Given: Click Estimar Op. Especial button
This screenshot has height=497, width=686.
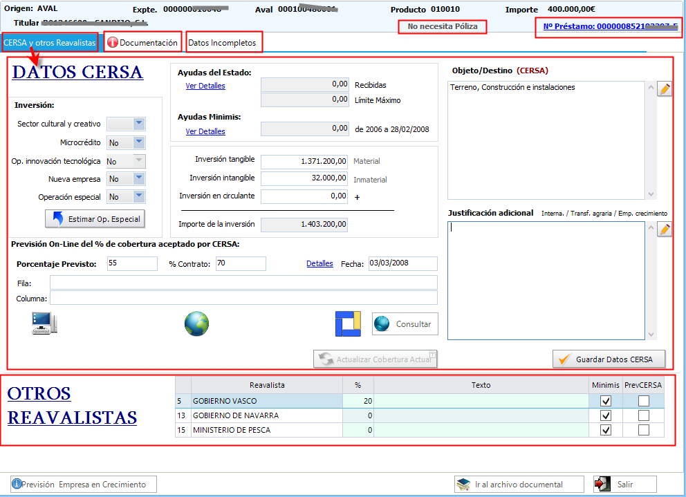Looking at the screenshot, I should click(95, 218).
